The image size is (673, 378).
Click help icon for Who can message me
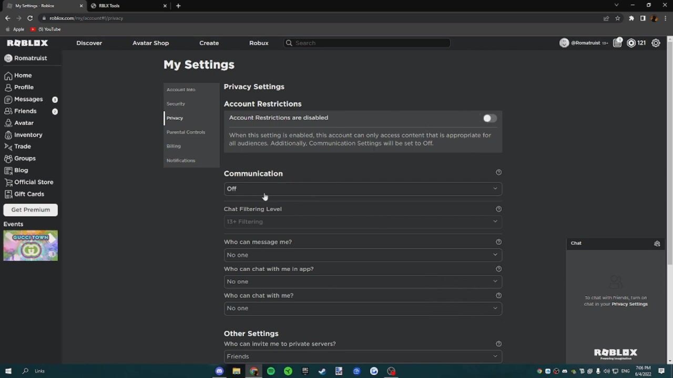click(x=498, y=242)
